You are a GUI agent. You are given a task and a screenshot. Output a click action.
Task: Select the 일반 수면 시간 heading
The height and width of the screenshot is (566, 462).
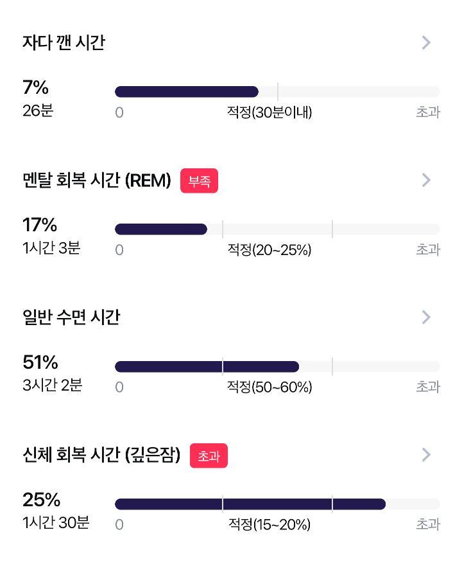(71, 317)
